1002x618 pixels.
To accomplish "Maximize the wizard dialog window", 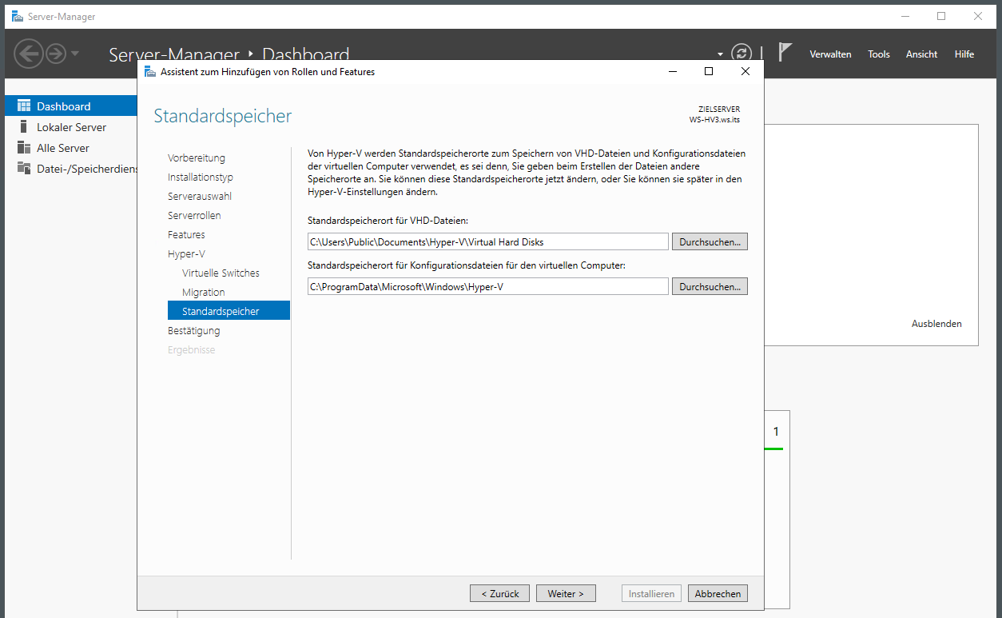I will (708, 71).
